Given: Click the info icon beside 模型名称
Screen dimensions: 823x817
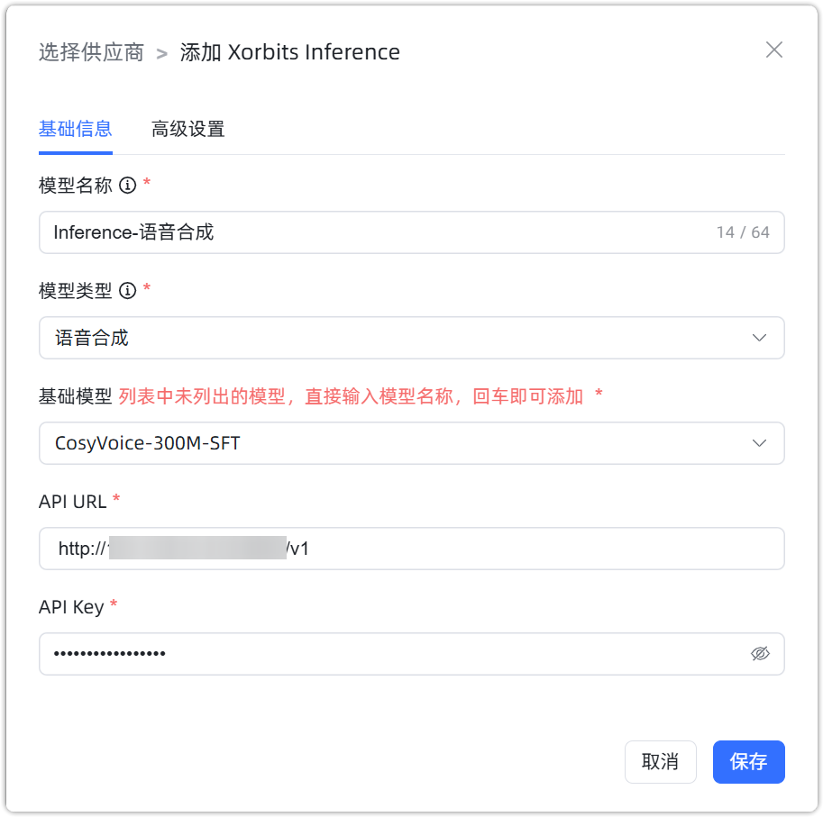Looking at the screenshot, I should (x=128, y=186).
